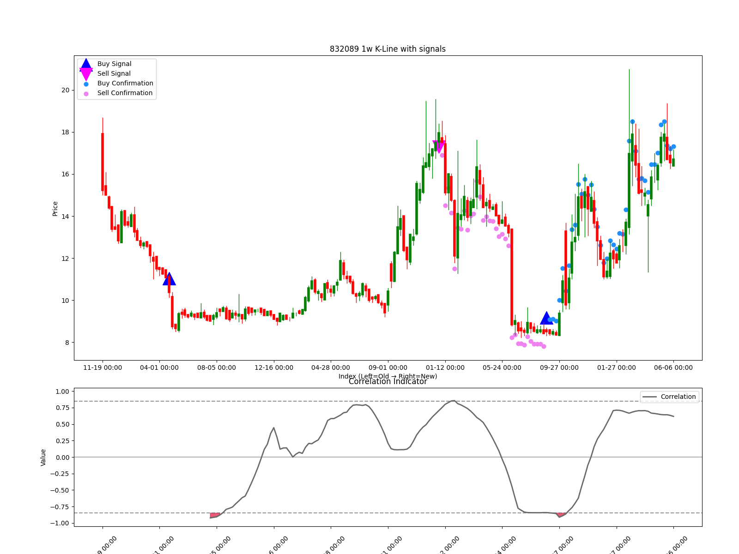
Task: Click the 'Value' y-axis label
Action: pyautogui.click(x=43, y=458)
